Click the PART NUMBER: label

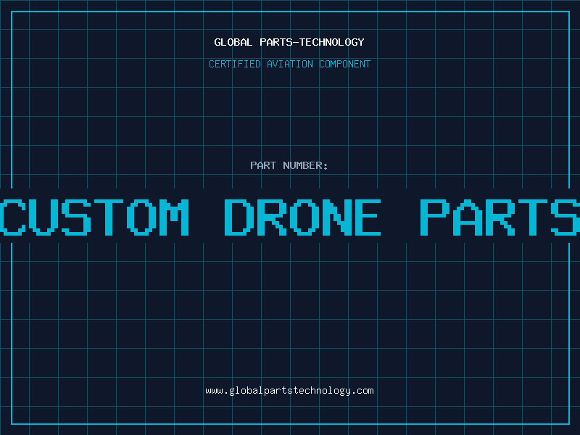pos(289,165)
